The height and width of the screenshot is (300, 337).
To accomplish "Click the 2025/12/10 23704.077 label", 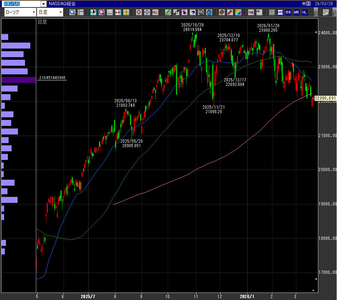I will click(229, 38).
